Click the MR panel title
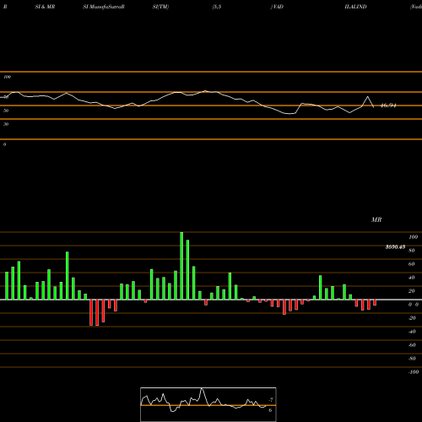 [376, 219]
